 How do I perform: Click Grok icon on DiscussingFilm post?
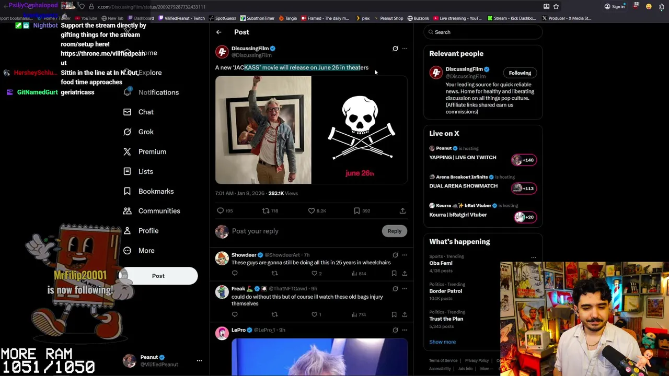click(x=395, y=49)
